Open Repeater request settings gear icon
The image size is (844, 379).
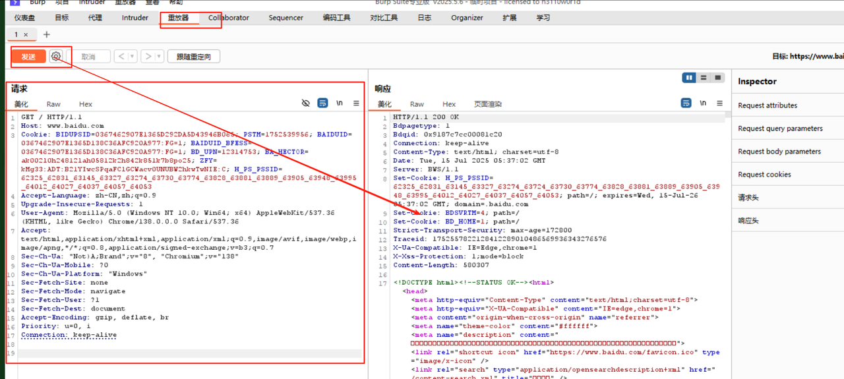(56, 57)
